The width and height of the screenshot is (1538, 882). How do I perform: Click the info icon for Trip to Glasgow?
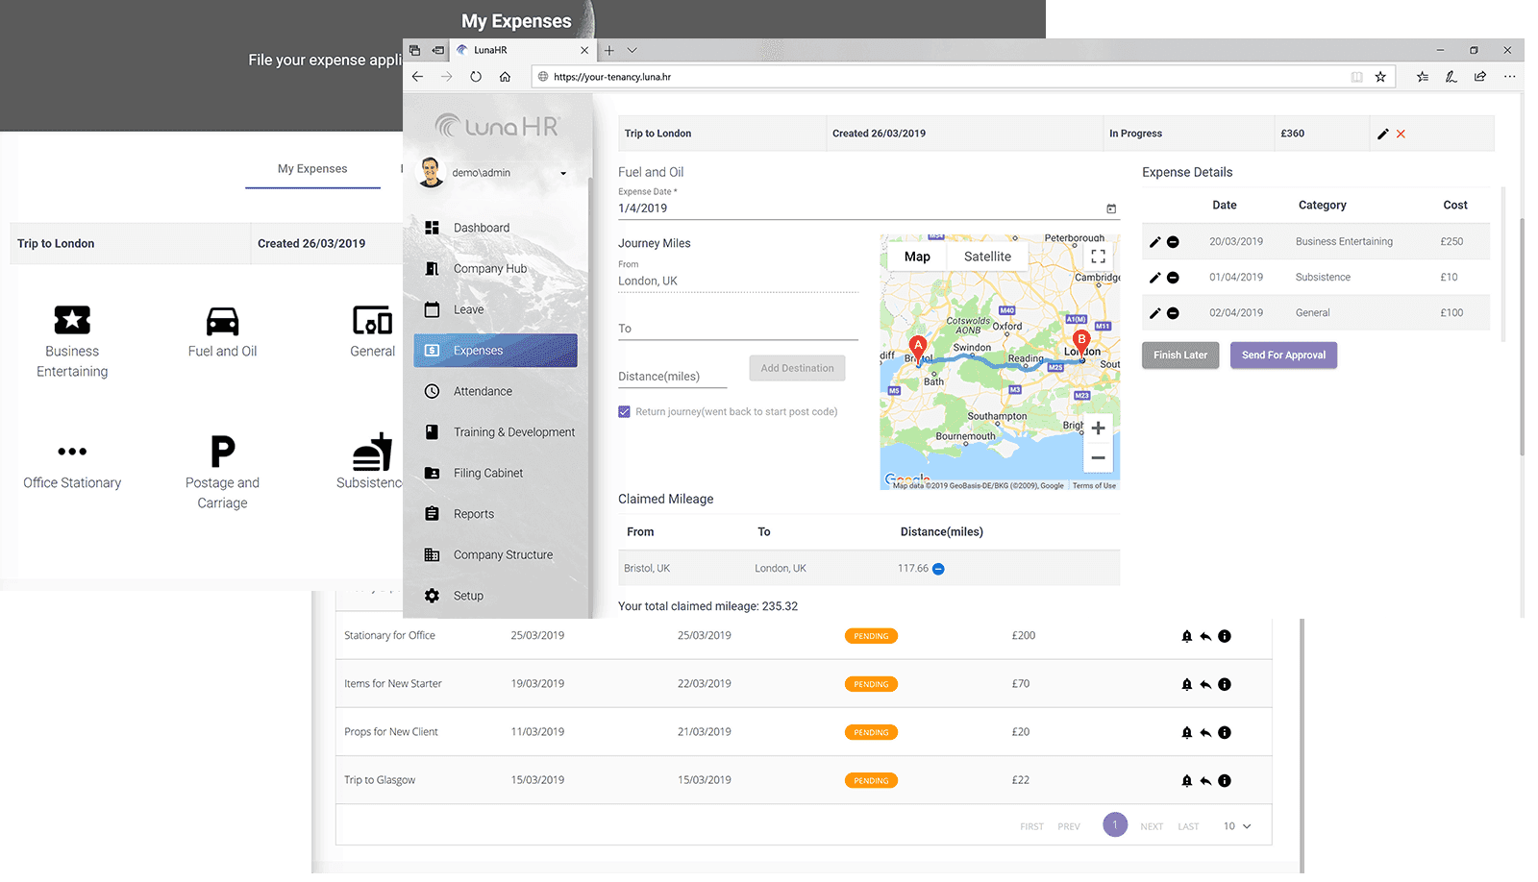(1224, 781)
